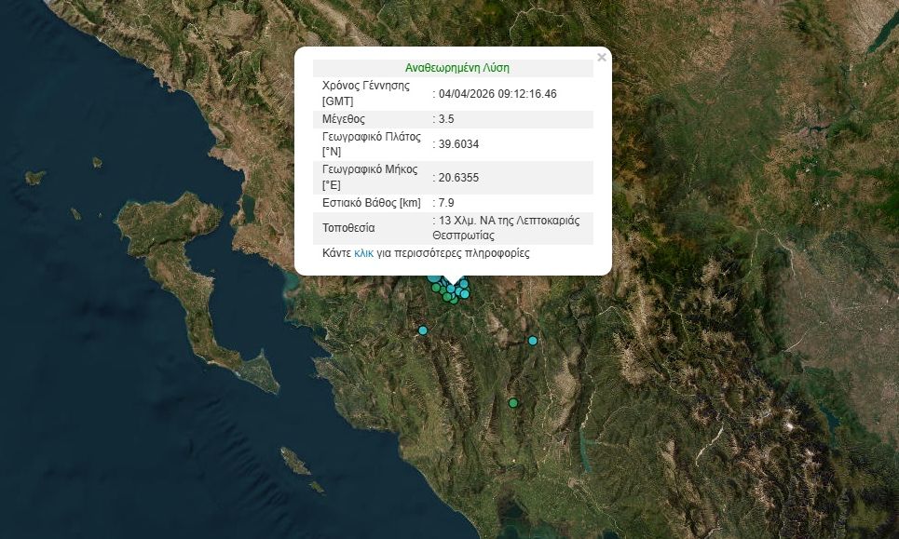899x539 pixels.
Task: Click the magnitude value 3.5
Action: tap(446, 119)
